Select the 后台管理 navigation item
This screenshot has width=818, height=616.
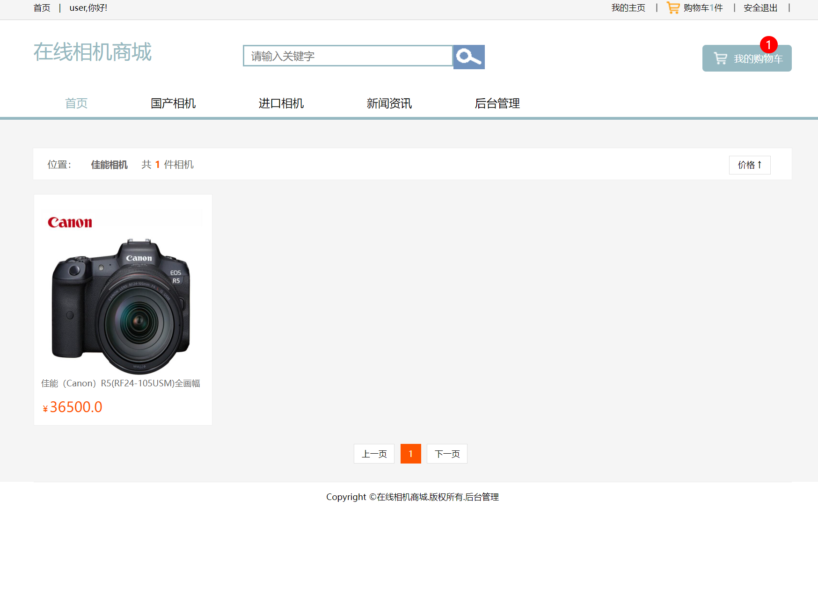click(x=497, y=103)
